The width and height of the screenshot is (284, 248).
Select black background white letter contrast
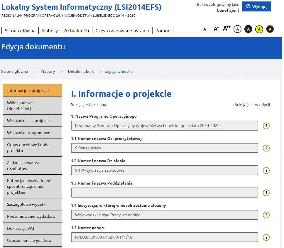pos(248,29)
